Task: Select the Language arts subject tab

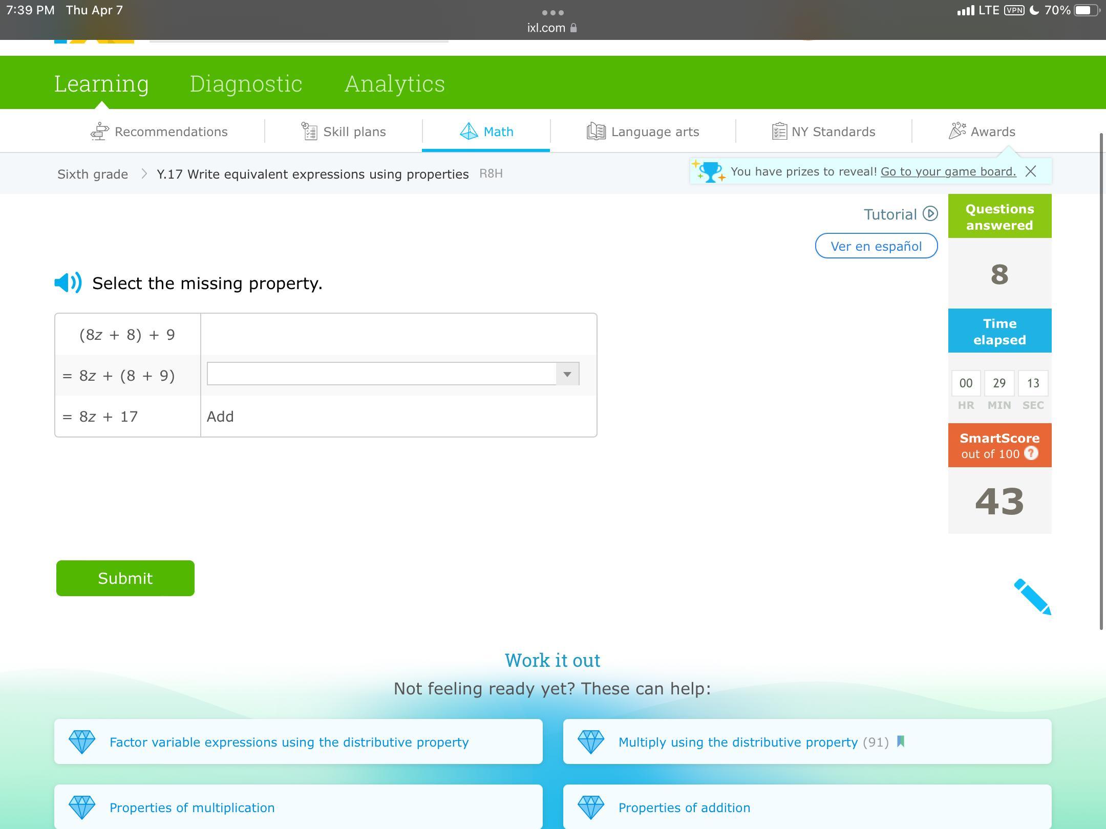Action: click(643, 132)
